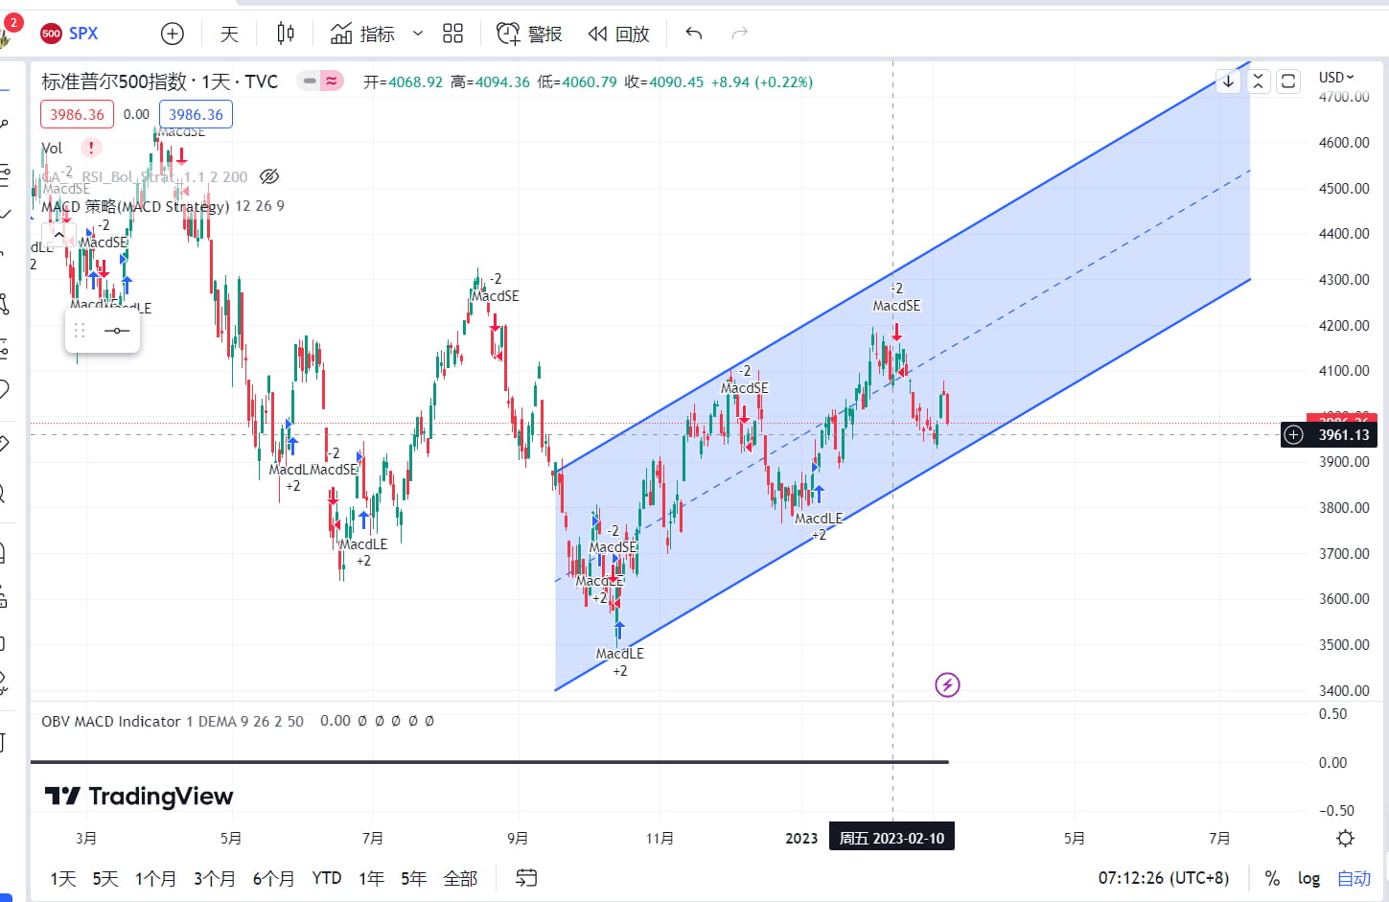The image size is (1389, 902).
Task: Select the 5年 range tab
Action: pos(413,877)
